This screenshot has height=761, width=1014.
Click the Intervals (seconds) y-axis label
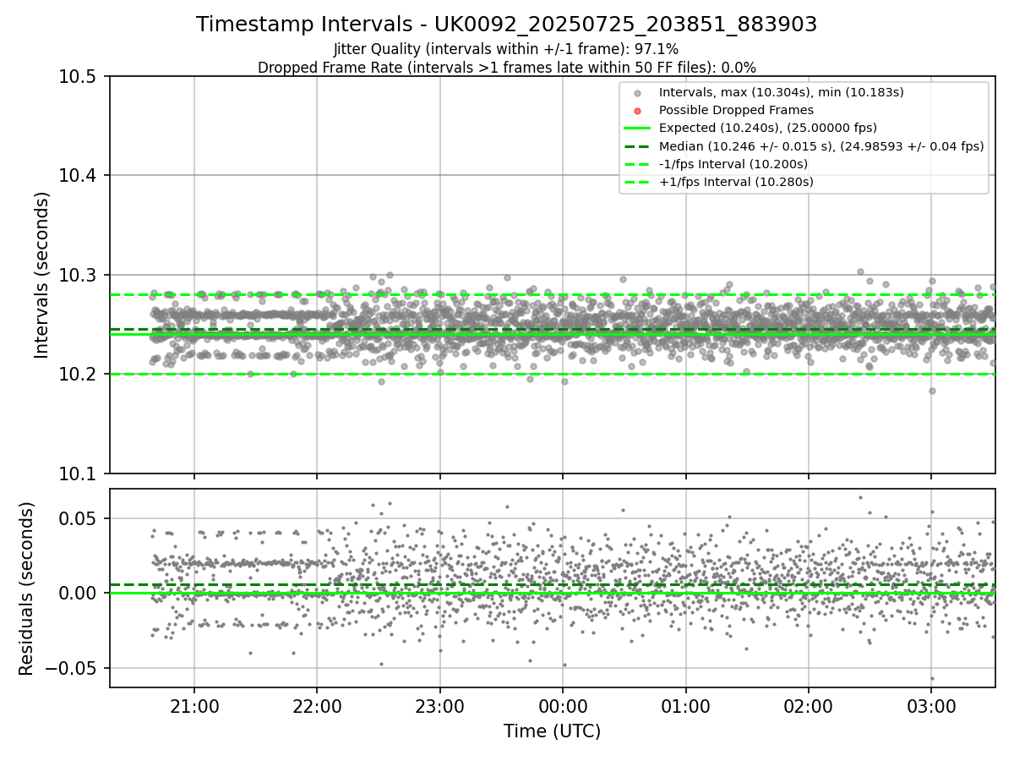coord(42,275)
